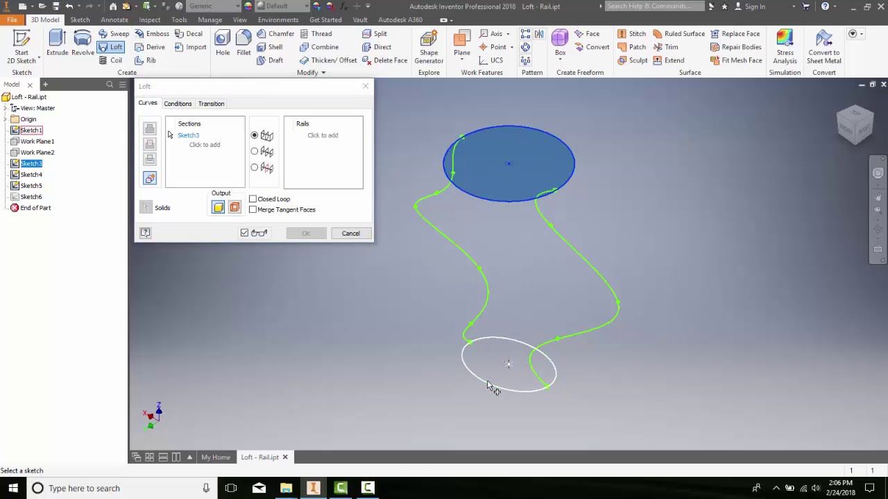This screenshot has width=888, height=499.
Task: Select the Shell tool
Action: coord(269,47)
